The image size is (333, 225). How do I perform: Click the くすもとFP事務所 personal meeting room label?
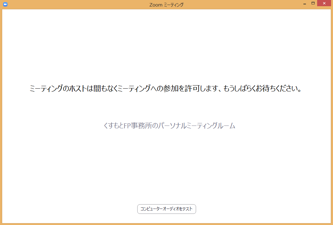coord(169,126)
